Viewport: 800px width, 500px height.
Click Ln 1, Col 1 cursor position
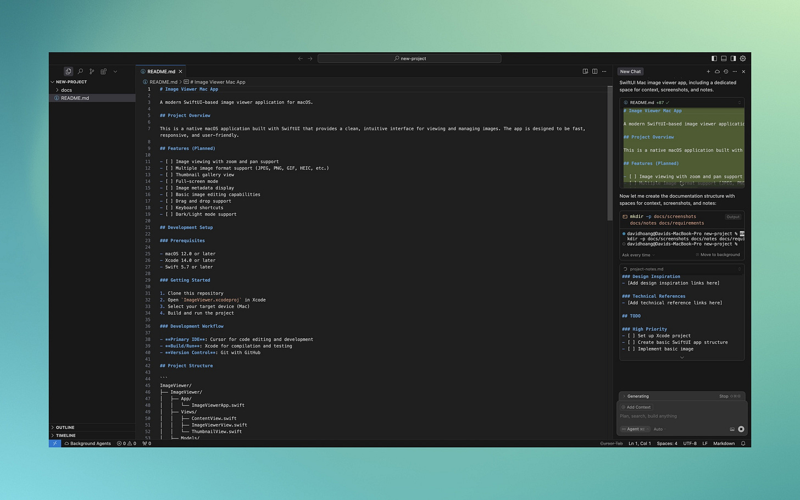pos(640,443)
